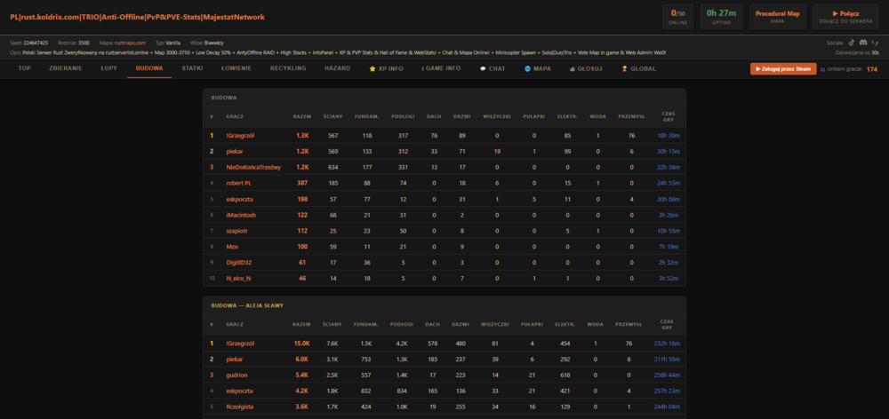The image size is (889, 419).
Task: Open the ZBIERANIE tab
Action: [66, 68]
